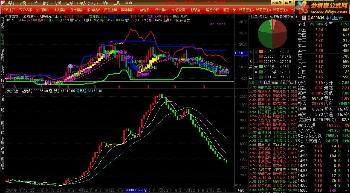This screenshot has width=350, height=193.
Task: Click the medium buy 20906手 color swatch
Action: 261,56
